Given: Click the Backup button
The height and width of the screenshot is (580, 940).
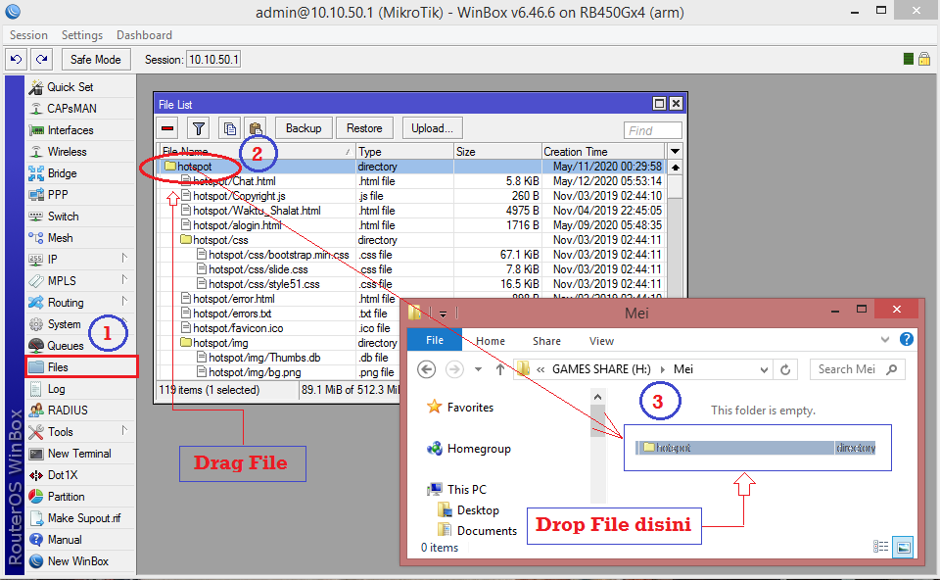Looking at the screenshot, I should (x=304, y=128).
